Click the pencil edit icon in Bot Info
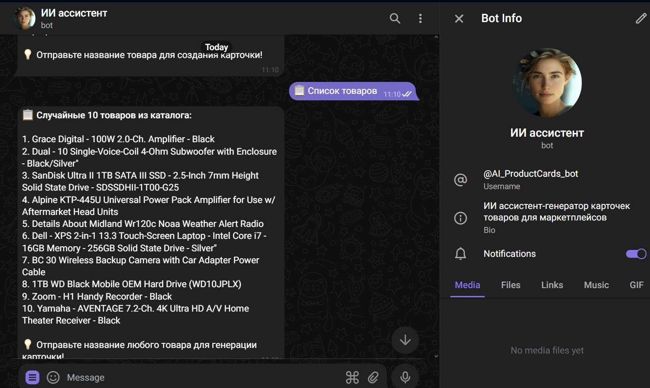Image resolution: width=650 pixels, height=388 pixels. click(x=641, y=18)
